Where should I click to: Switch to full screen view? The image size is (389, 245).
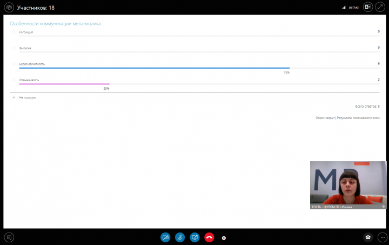point(380,8)
